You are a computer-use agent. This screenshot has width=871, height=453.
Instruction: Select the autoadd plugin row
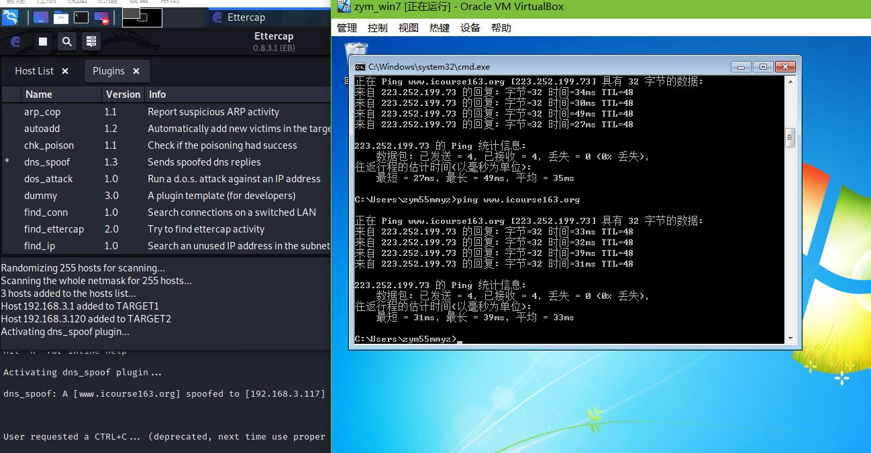tap(166, 129)
